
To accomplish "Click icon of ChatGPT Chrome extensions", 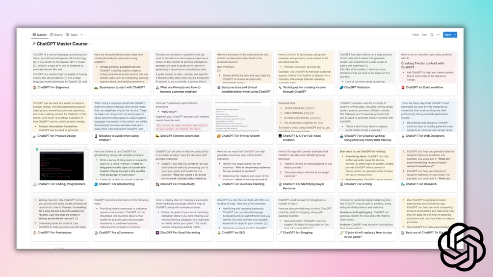I will 157,136.
